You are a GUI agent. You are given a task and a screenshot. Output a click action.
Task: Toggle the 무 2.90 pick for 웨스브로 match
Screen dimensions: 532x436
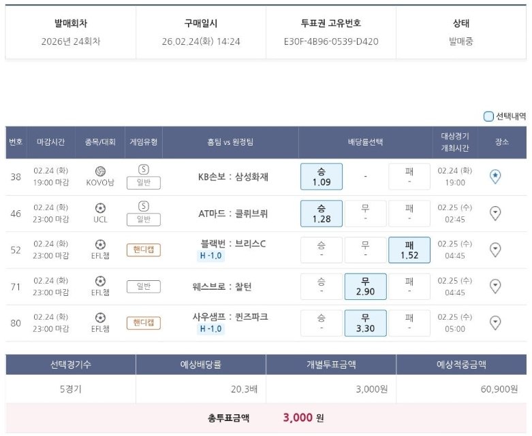(x=365, y=286)
